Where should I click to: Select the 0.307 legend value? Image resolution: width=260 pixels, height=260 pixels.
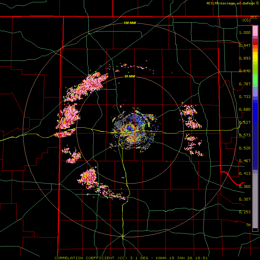click(x=245, y=199)
